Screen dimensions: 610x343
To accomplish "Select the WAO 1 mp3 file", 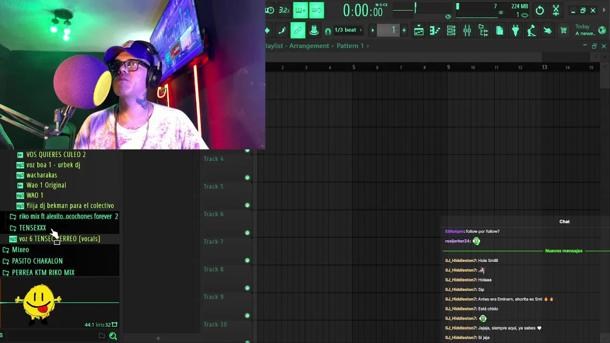I will coord(35,195).
